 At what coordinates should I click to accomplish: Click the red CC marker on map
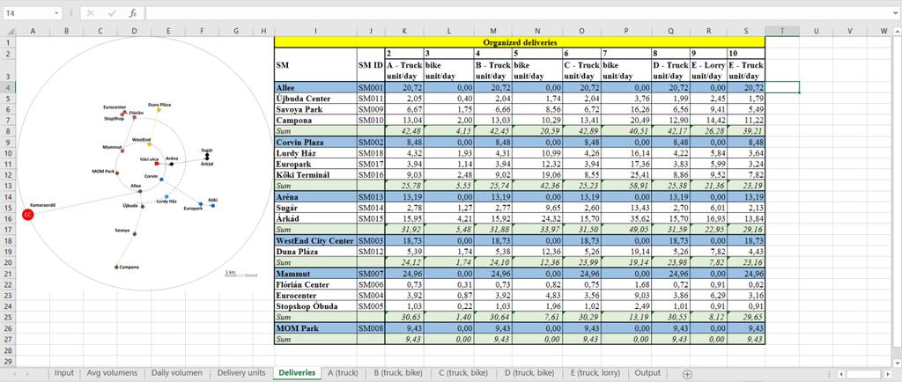click(27, 215)
